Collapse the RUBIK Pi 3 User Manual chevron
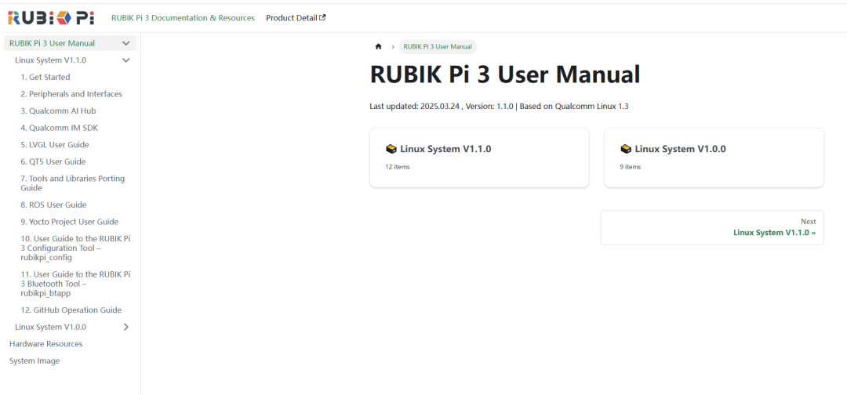Viewport: 847px width, 395px height. click(125, 43)
